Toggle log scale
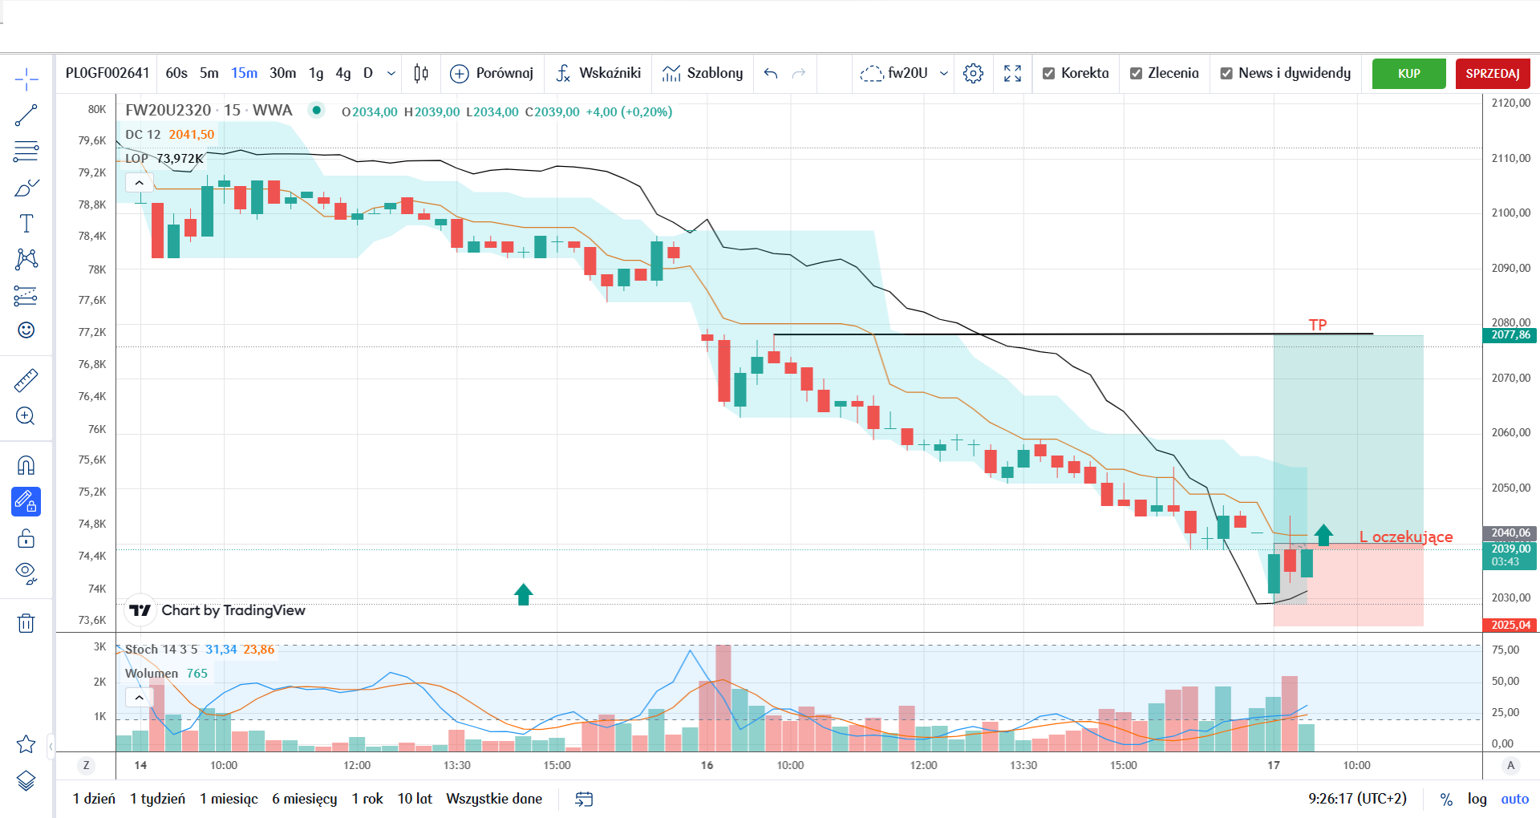 (1477, 799)
